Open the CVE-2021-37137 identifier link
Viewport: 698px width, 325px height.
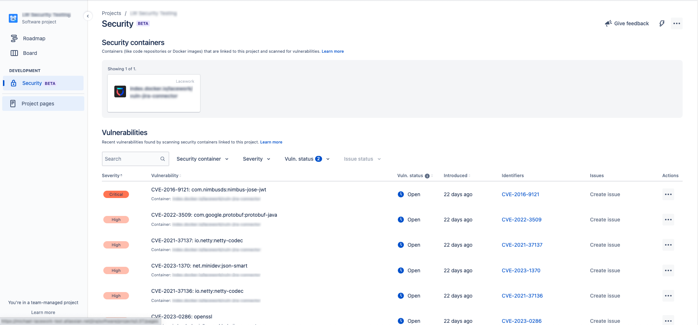point(522,245)
